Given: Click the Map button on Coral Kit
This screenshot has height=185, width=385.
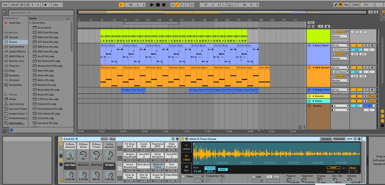Looking at the screenshot, I should [x=112, y=139].
